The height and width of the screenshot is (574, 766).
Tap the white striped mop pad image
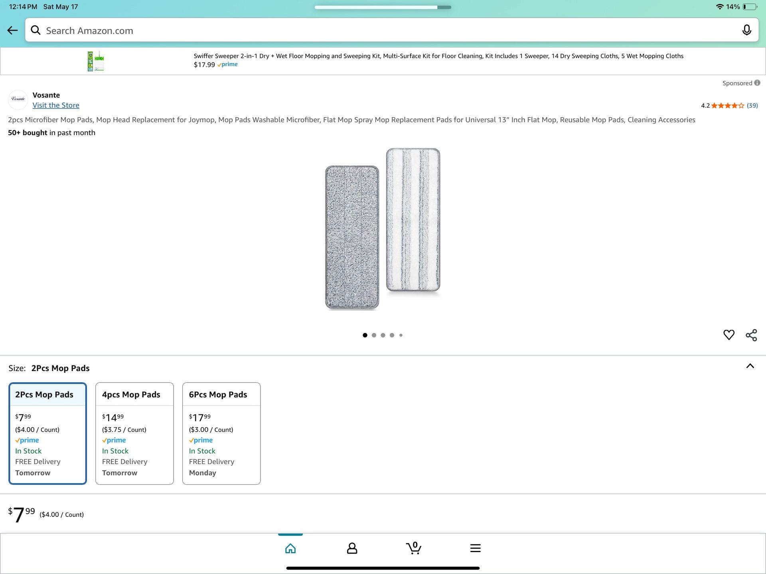pyautogui.click(x=413, y=220)
